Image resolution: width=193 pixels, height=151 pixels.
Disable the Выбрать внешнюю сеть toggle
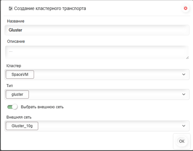12,107
